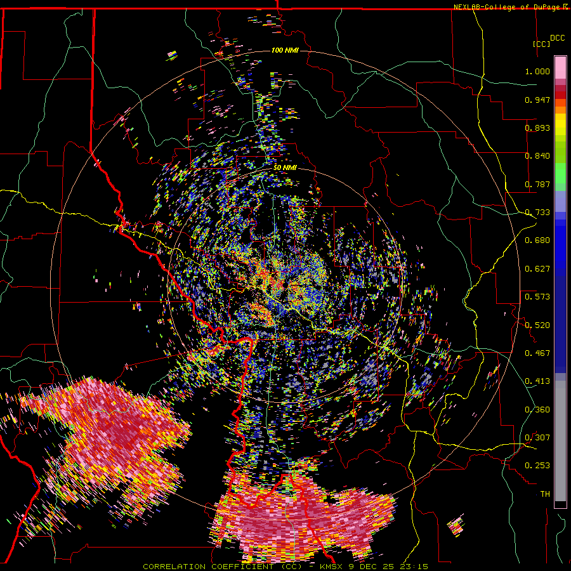571x571 pixels.
Task: Select the 0.680 scale value
Action: [x=537, y=240]
